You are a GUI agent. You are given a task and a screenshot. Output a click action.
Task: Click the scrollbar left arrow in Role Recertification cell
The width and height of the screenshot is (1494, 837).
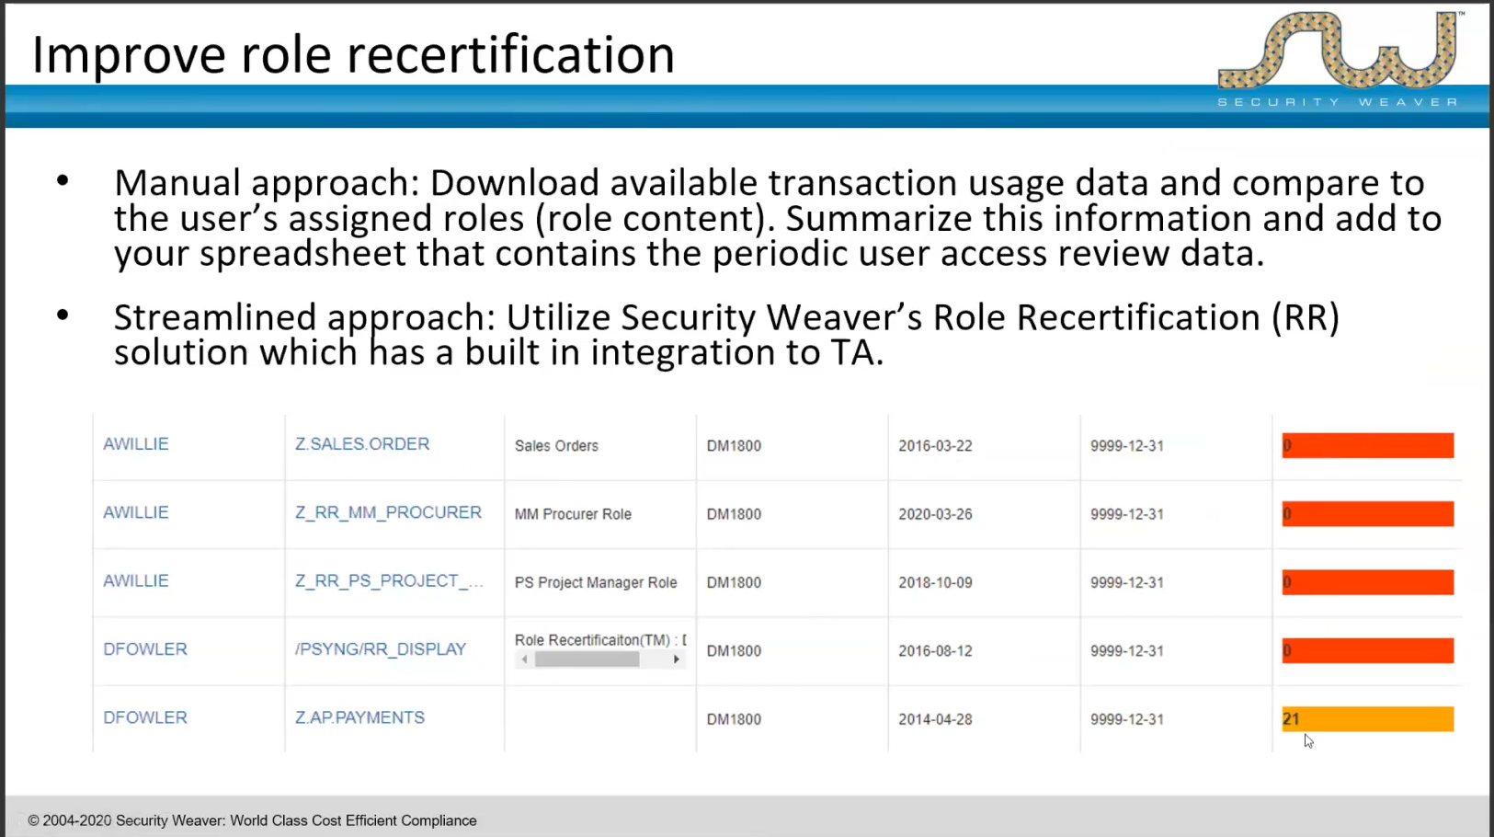(524, 659)
